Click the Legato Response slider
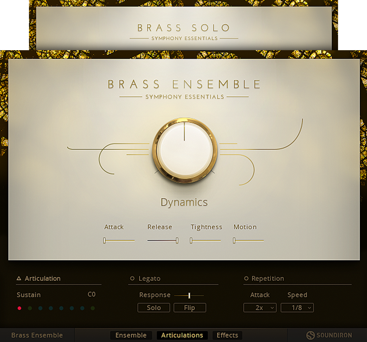 [189, 296]
